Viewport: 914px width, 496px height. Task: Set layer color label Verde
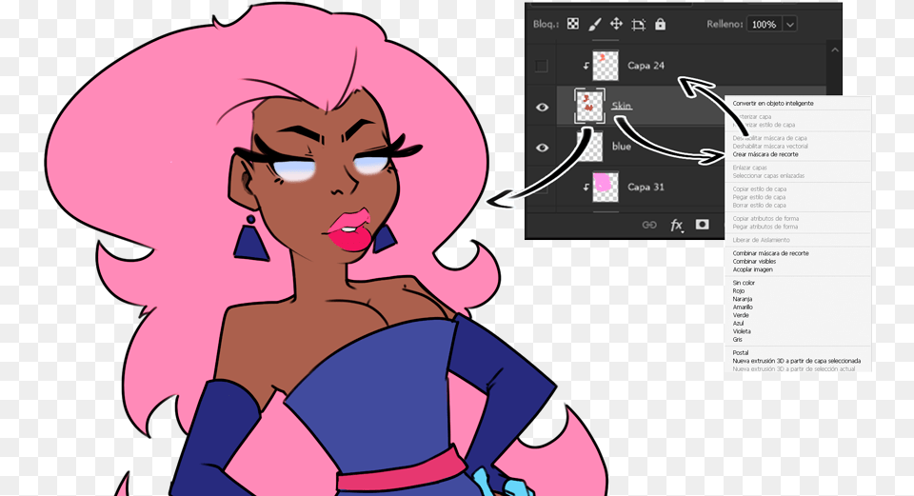pyautogui.click(x=741, y=315)
